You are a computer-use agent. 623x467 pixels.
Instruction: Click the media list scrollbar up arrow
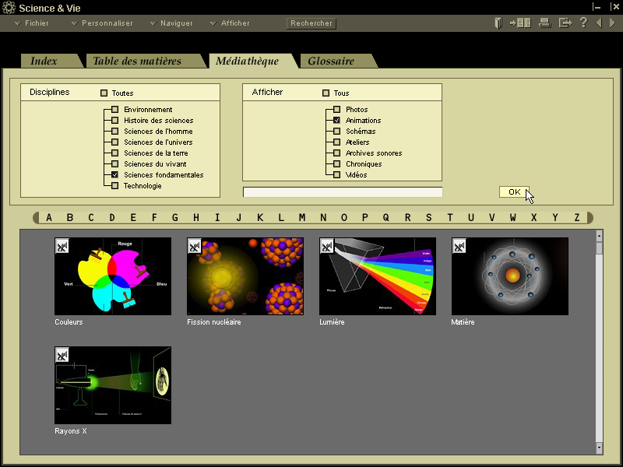[x=599, y=237]
